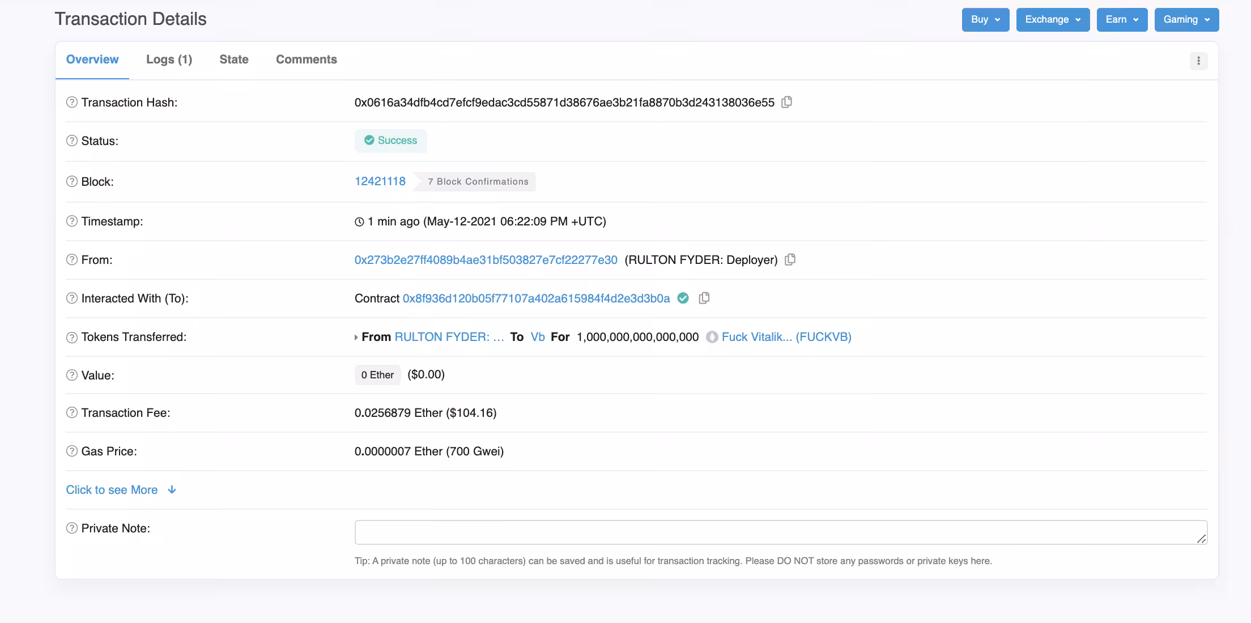This screenshot has width=1251, height=623.
Task: Click the help icon next to Gas Price
Action: pyautogui.click(x=72, y=451)
